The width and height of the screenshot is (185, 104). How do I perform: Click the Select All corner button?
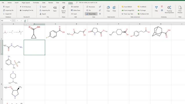1,24
